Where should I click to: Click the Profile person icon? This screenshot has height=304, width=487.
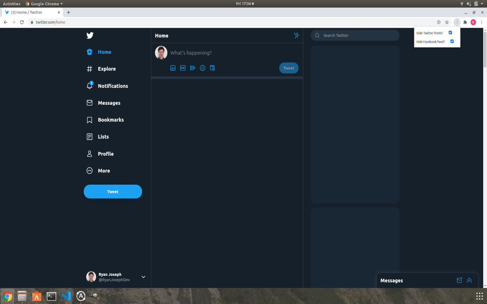[x=89, y=154]
